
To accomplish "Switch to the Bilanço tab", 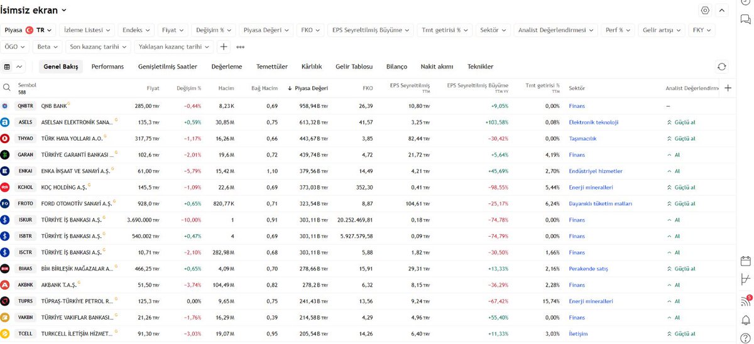I will (x=396, y=67).
